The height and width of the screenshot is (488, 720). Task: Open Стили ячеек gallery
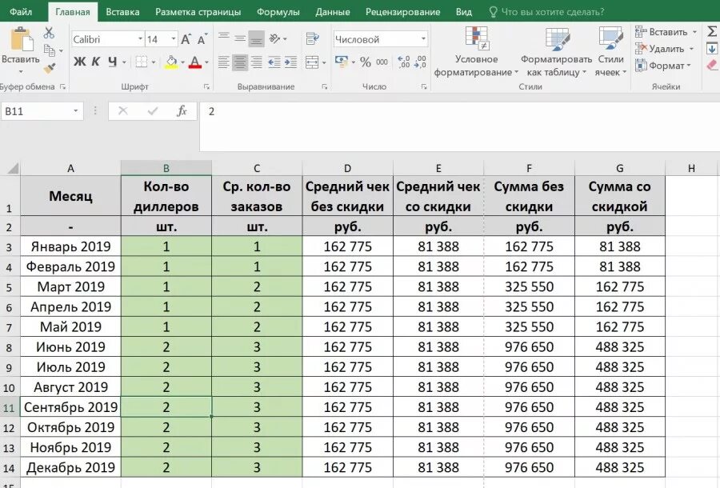610,51
